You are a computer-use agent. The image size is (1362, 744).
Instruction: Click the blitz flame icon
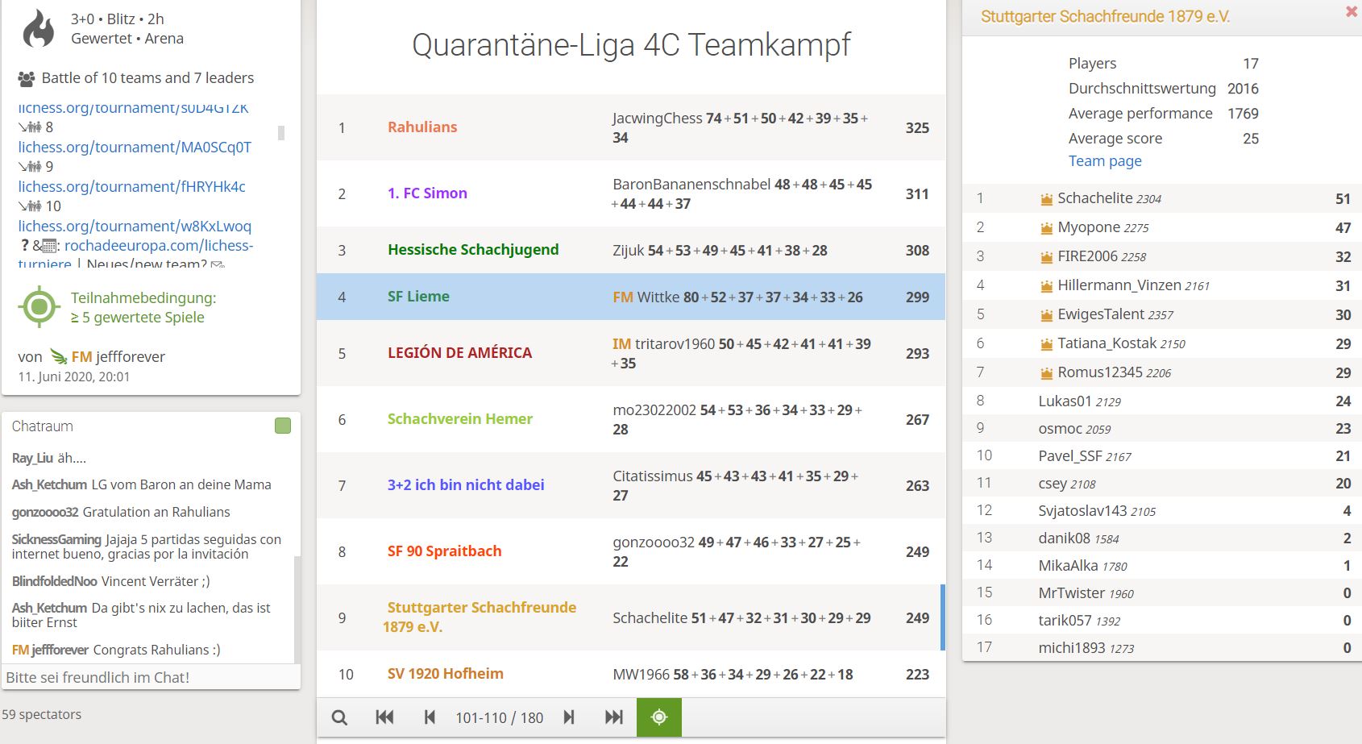[38, 29]
